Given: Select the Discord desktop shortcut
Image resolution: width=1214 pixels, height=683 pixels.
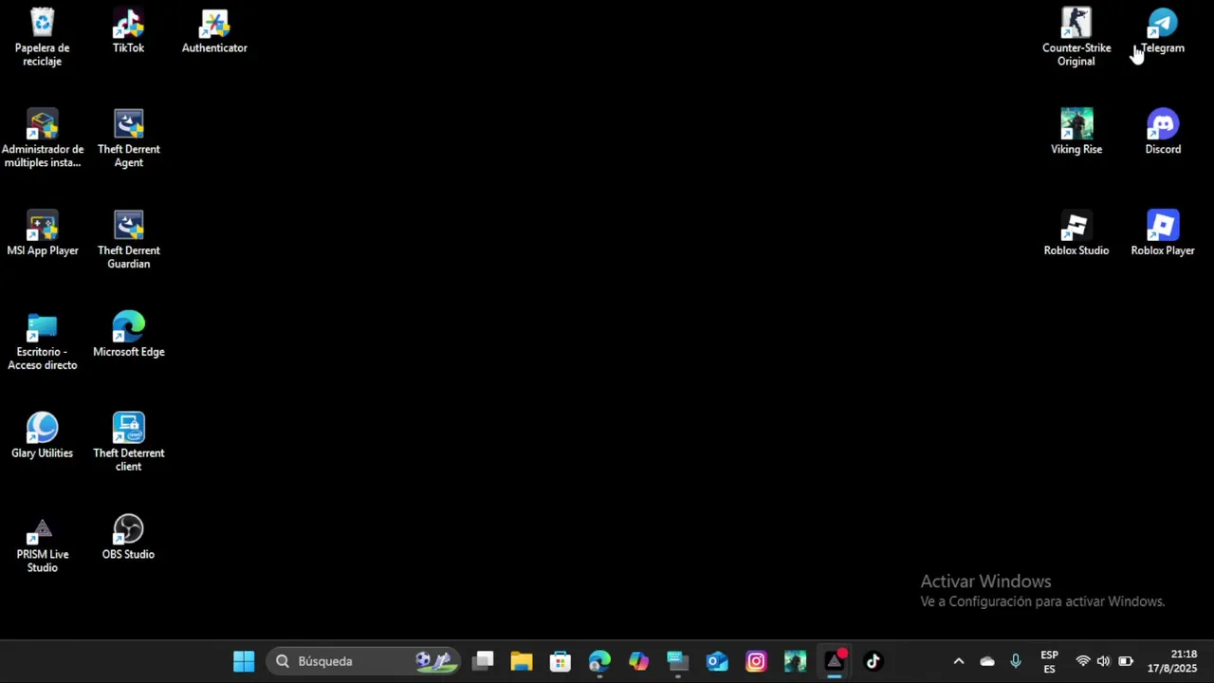Looking at the screenshot, I should click(x=1163, y=132).
